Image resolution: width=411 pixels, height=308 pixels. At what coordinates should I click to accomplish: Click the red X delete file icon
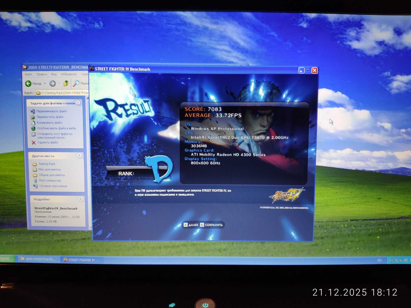point(34,142)
